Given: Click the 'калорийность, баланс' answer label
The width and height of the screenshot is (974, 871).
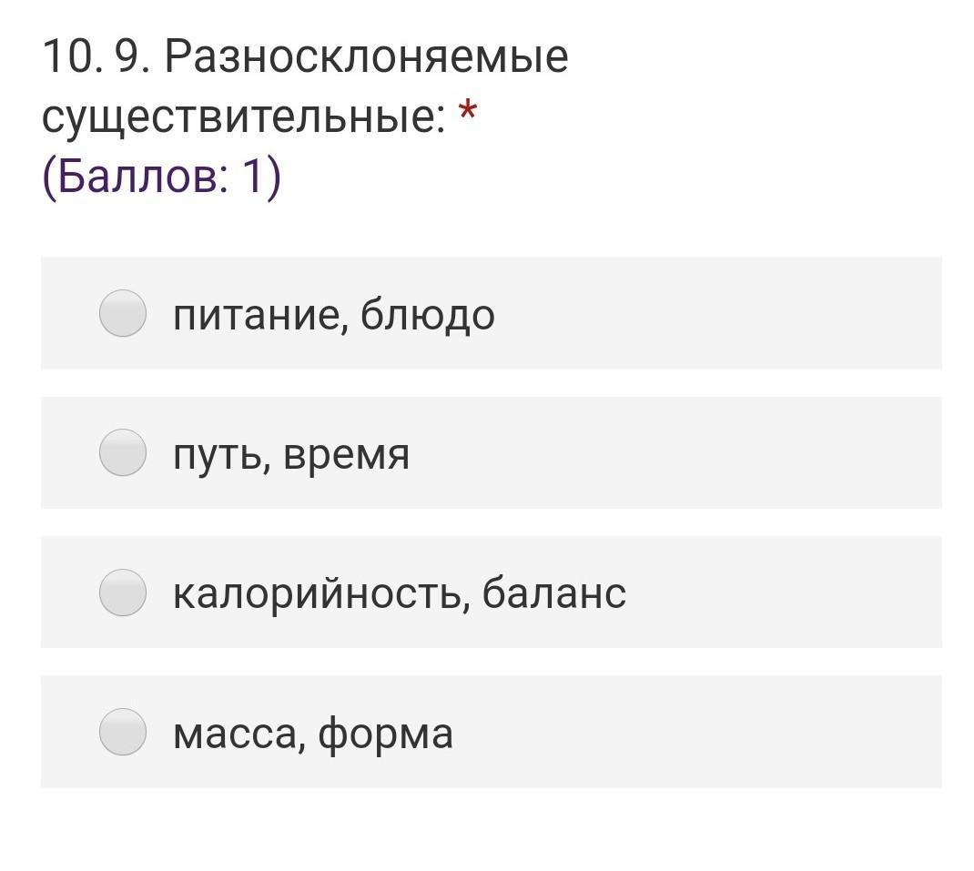Looking at the screenshot, I should point(399,594).
